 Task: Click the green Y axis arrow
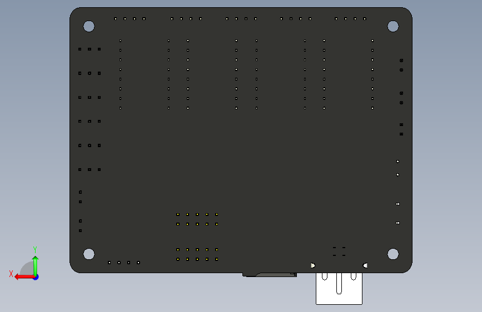click(x=36, y=266)
